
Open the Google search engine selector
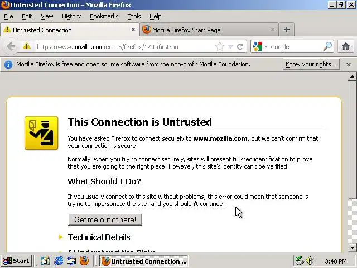coord(260,47)
